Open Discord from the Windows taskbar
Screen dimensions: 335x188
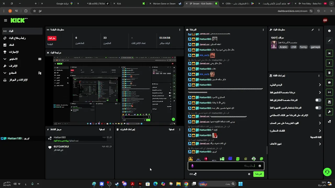(125, 184)
